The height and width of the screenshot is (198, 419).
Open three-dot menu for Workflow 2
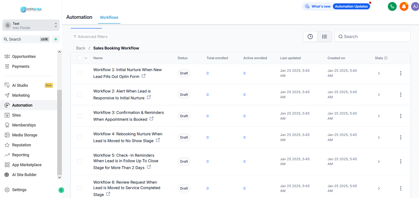[401, 95]
